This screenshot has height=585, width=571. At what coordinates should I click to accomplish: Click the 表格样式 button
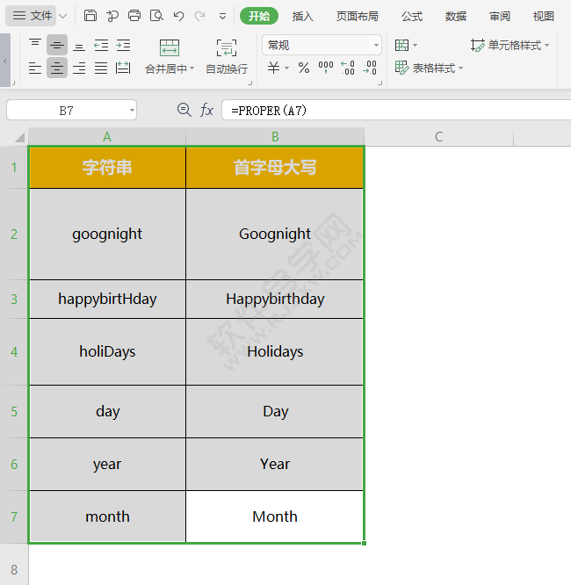429,69
